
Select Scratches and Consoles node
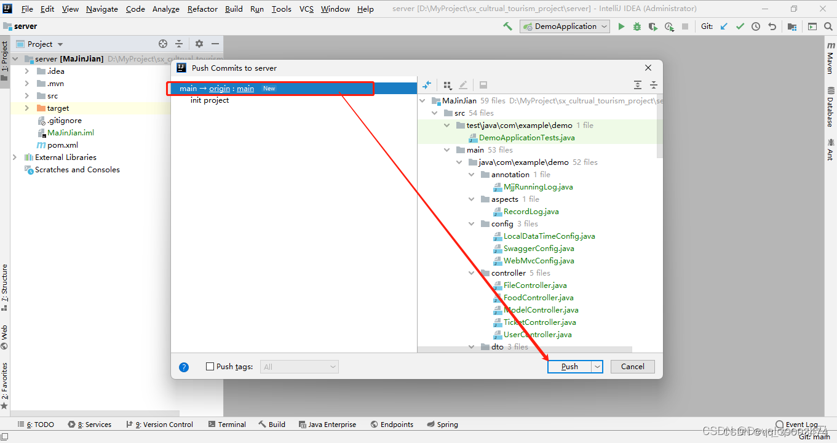pyautogui.click(x=77, y=170)
